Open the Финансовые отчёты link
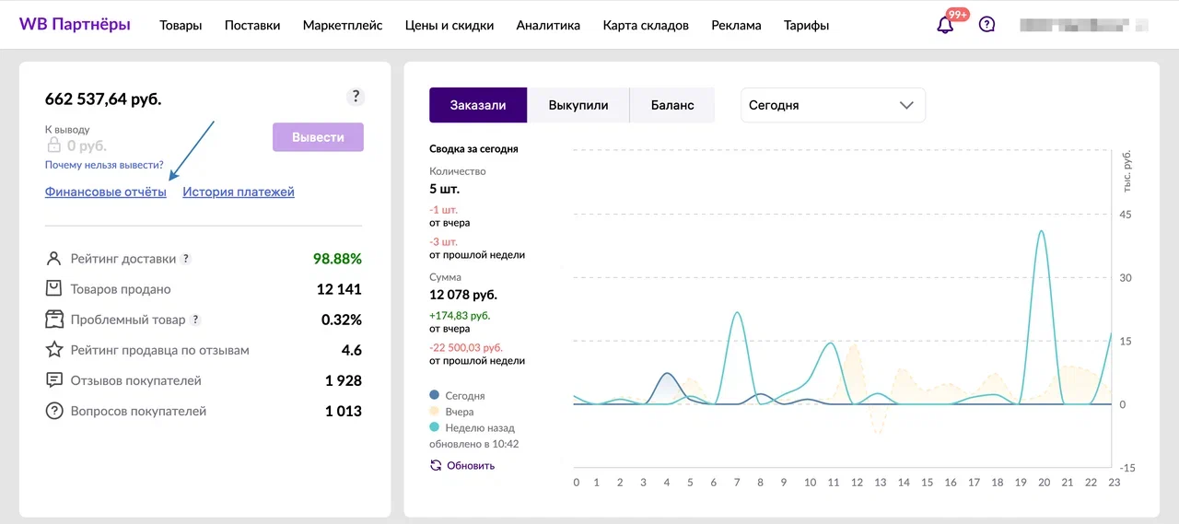The image size is (1179, 524). click(106, 192)
